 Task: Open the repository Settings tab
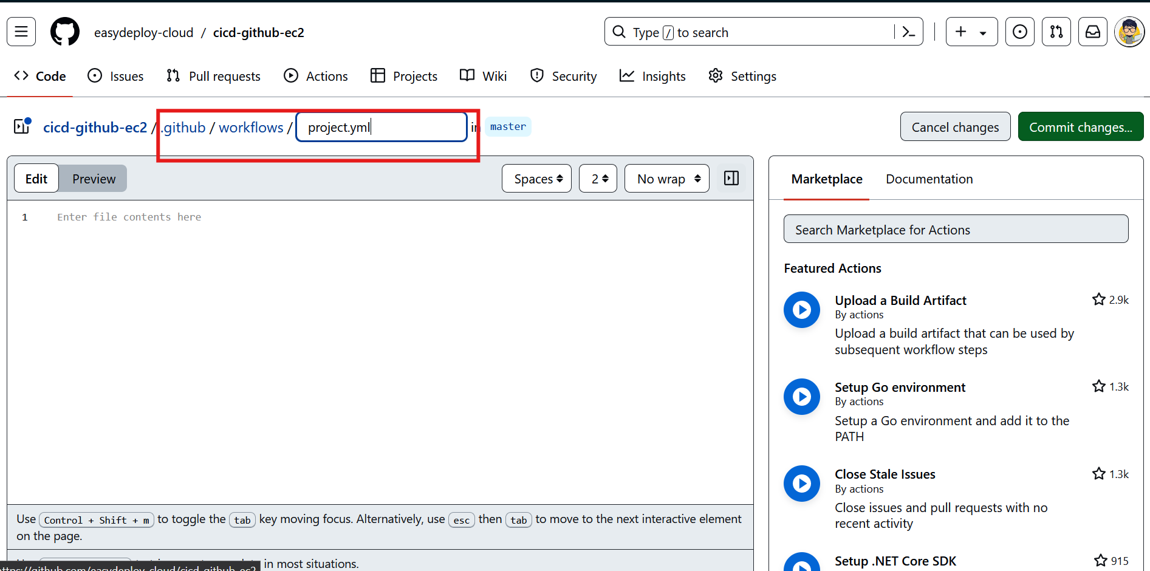click(743, 76)
